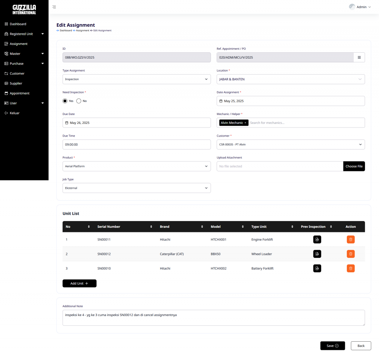Open the Product Aerial Platform dropdown
This screenshot has height=358, width=379.
coord(137,166)
